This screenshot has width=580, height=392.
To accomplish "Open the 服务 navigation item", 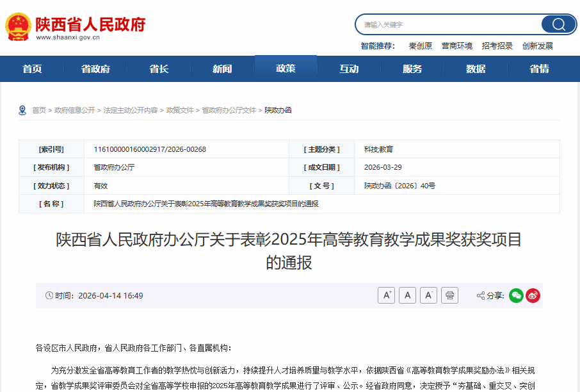I will (412, 69).
